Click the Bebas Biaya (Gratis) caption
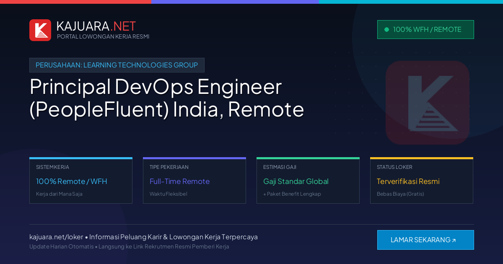The height and width of the screenshot is (264, 503). 400,194
